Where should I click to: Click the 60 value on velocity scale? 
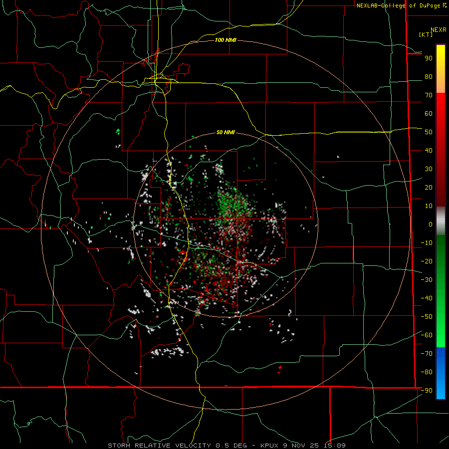click(x=429, y=114)
